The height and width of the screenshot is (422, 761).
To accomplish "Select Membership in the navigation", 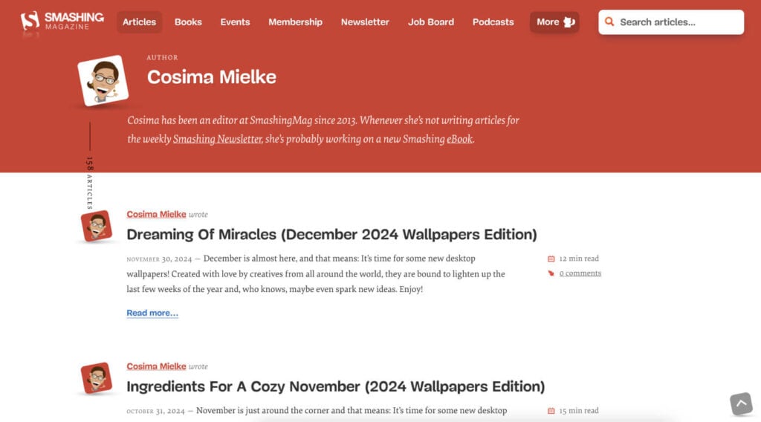I will (x=295, y=22).
